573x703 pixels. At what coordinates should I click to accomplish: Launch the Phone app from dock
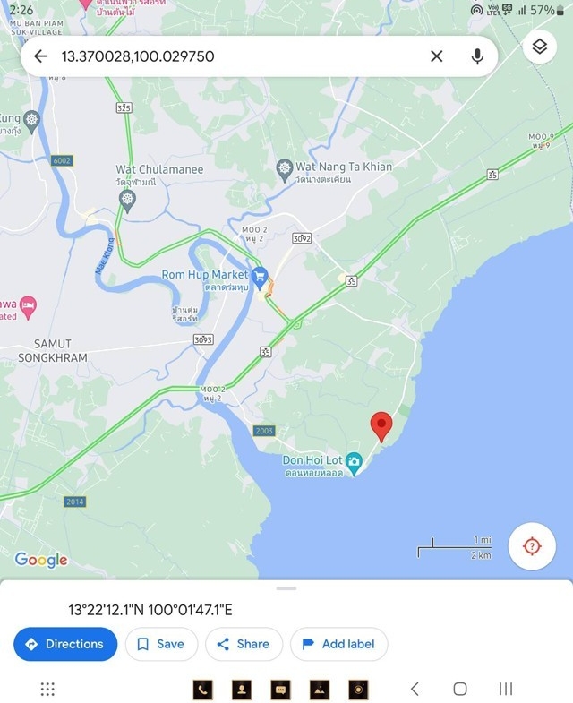202,689
